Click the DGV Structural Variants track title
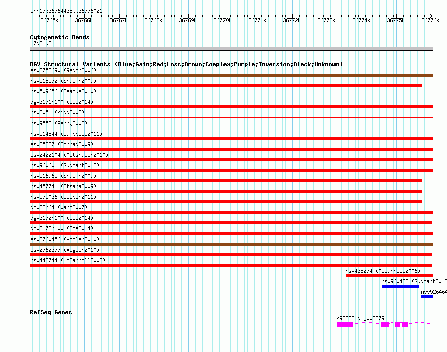This screenshot has width=447, height=352. tap(186, 64)
